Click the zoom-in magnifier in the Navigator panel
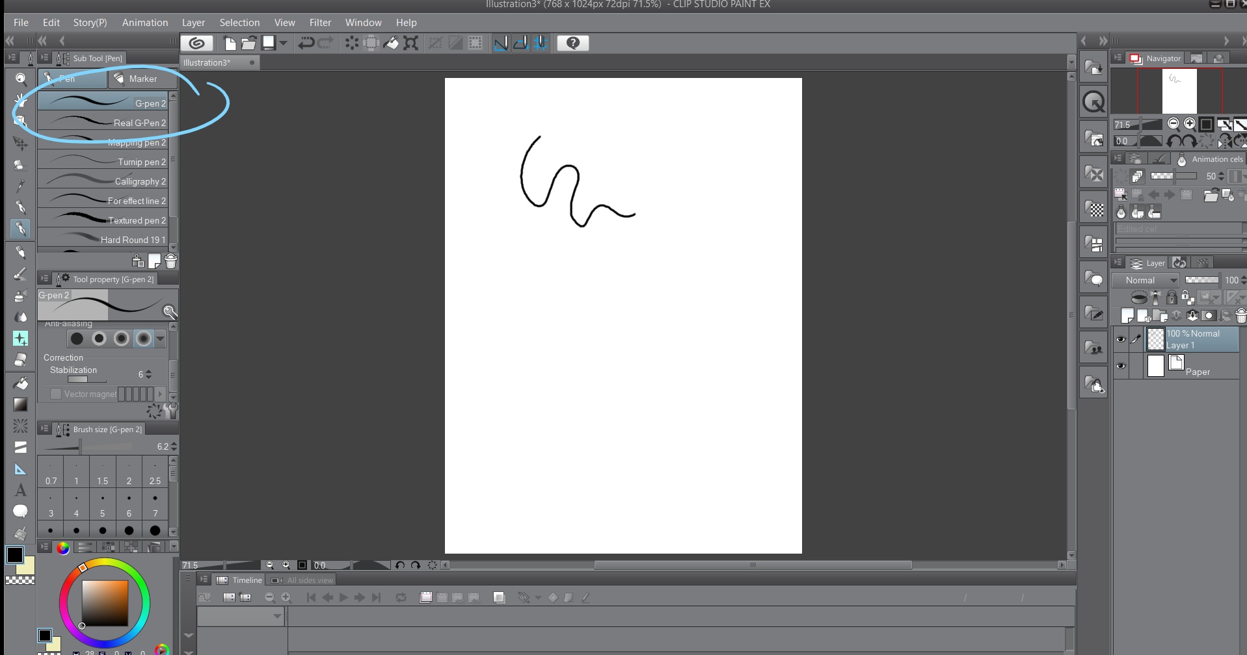The image size is (1247, 655). click(x=1190, y=123)
